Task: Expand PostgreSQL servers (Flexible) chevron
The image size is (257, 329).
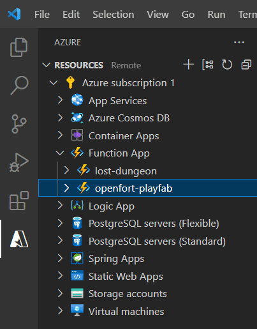Action: coord(60,223)
